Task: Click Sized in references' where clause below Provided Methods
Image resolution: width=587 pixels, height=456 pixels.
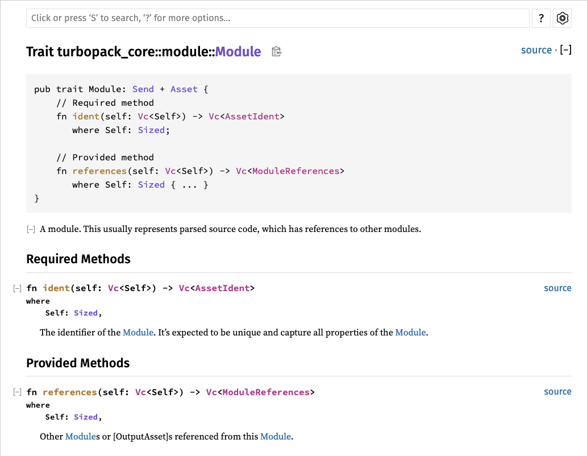Action: [86, 417]
